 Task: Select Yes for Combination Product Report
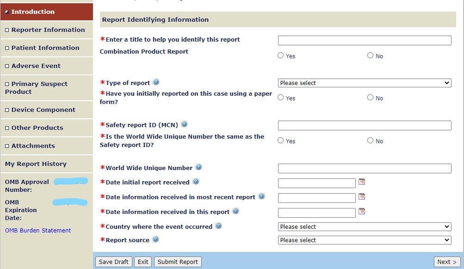pyautogui.click(x=281, y=55)
